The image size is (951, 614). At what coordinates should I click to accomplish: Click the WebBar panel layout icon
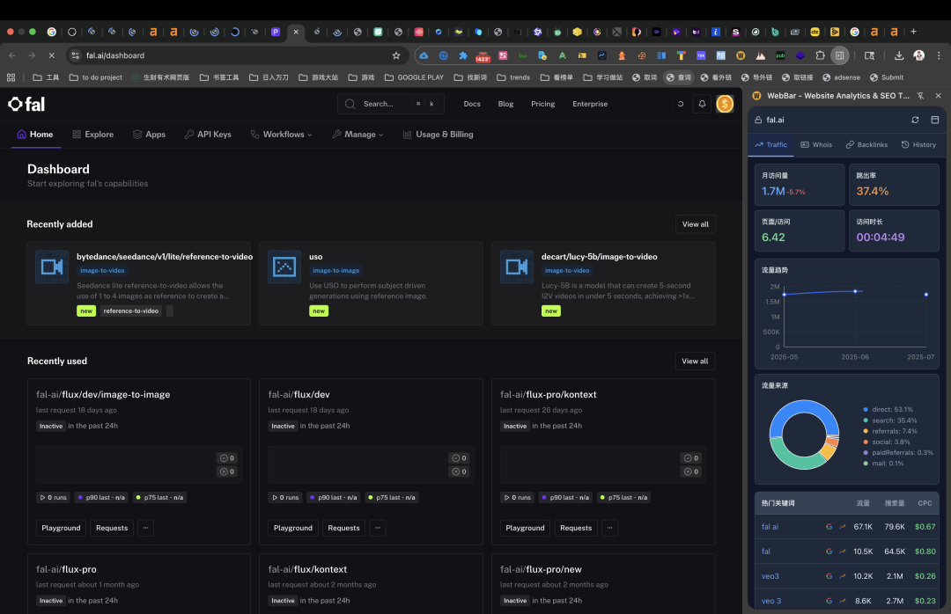pos(934,120)
